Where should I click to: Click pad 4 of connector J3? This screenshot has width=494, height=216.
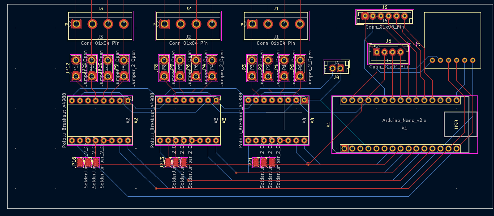pyautogui.click(x=124, y=24)
